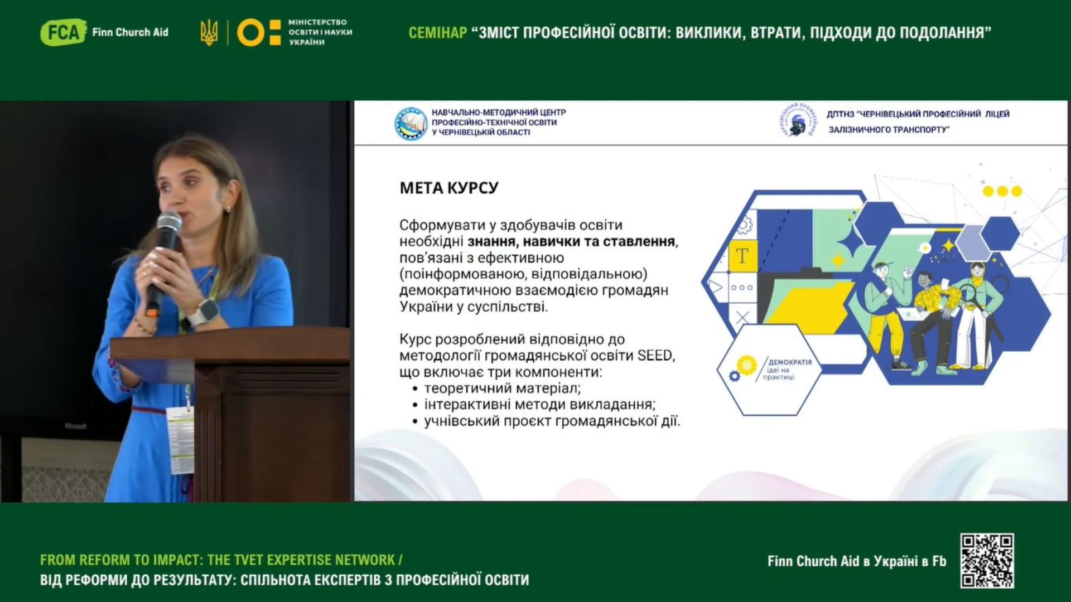Click the yellow T square in illustration
1071x602 pixels.
point(742,256)
